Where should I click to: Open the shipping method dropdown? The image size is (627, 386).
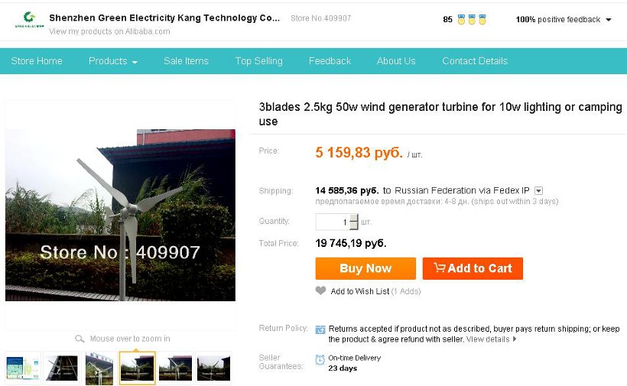539,190
